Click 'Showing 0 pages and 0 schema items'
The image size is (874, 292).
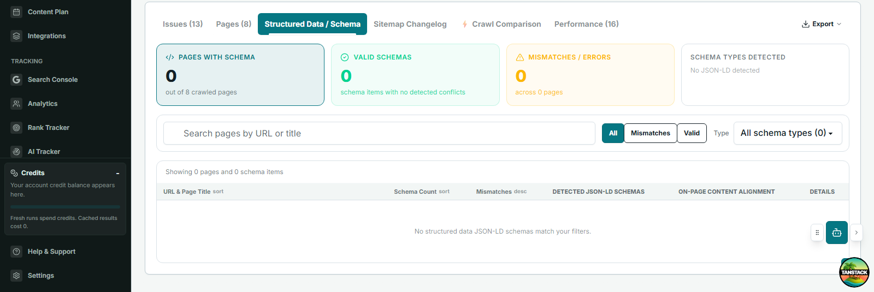coord(225,172)
